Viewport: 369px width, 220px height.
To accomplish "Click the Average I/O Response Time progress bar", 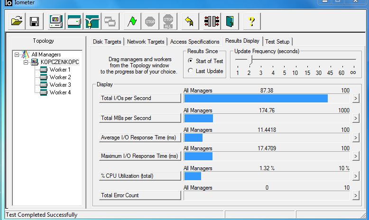I will pos(267,138).
